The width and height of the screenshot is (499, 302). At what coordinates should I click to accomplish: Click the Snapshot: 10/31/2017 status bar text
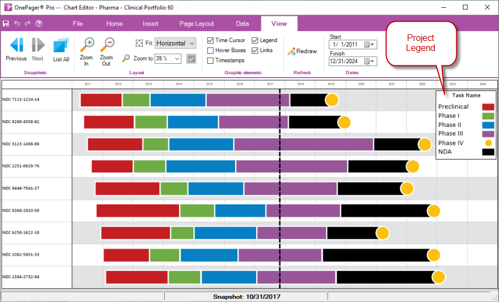tap(247, 296)
